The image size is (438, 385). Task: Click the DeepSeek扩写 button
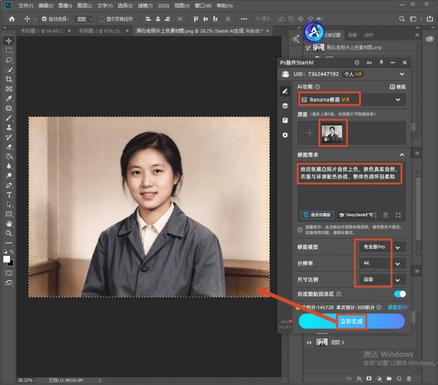click(358, 215)
